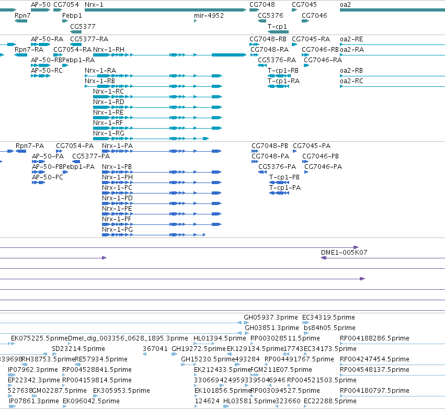
Task: Click the T-cp1-RA transcript label
Action: (x=283, y=81)
